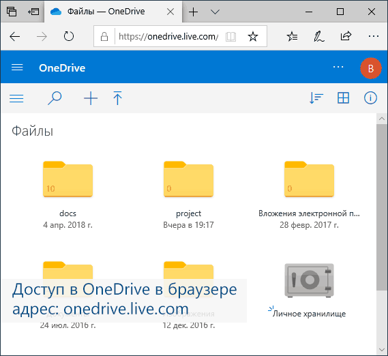Open a new browser tab
This screenshot has width=388, height=356.
tap(193, 12)
